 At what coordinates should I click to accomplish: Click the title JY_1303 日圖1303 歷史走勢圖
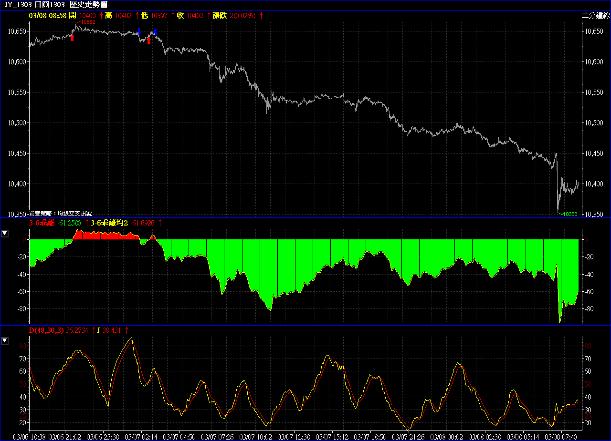pos(56,4)
